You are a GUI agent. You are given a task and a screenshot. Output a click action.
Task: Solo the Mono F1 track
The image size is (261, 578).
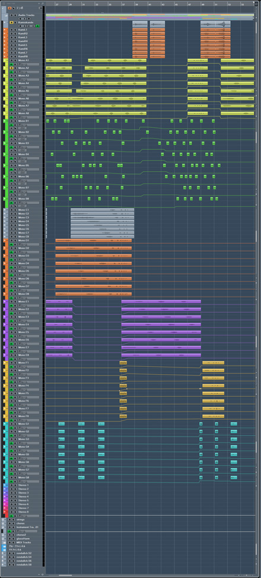pyautogui.click(x=15, y=363)
